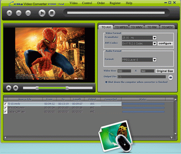
Task: Switch to the TO MPEG tab
Action: click(121, 27)
